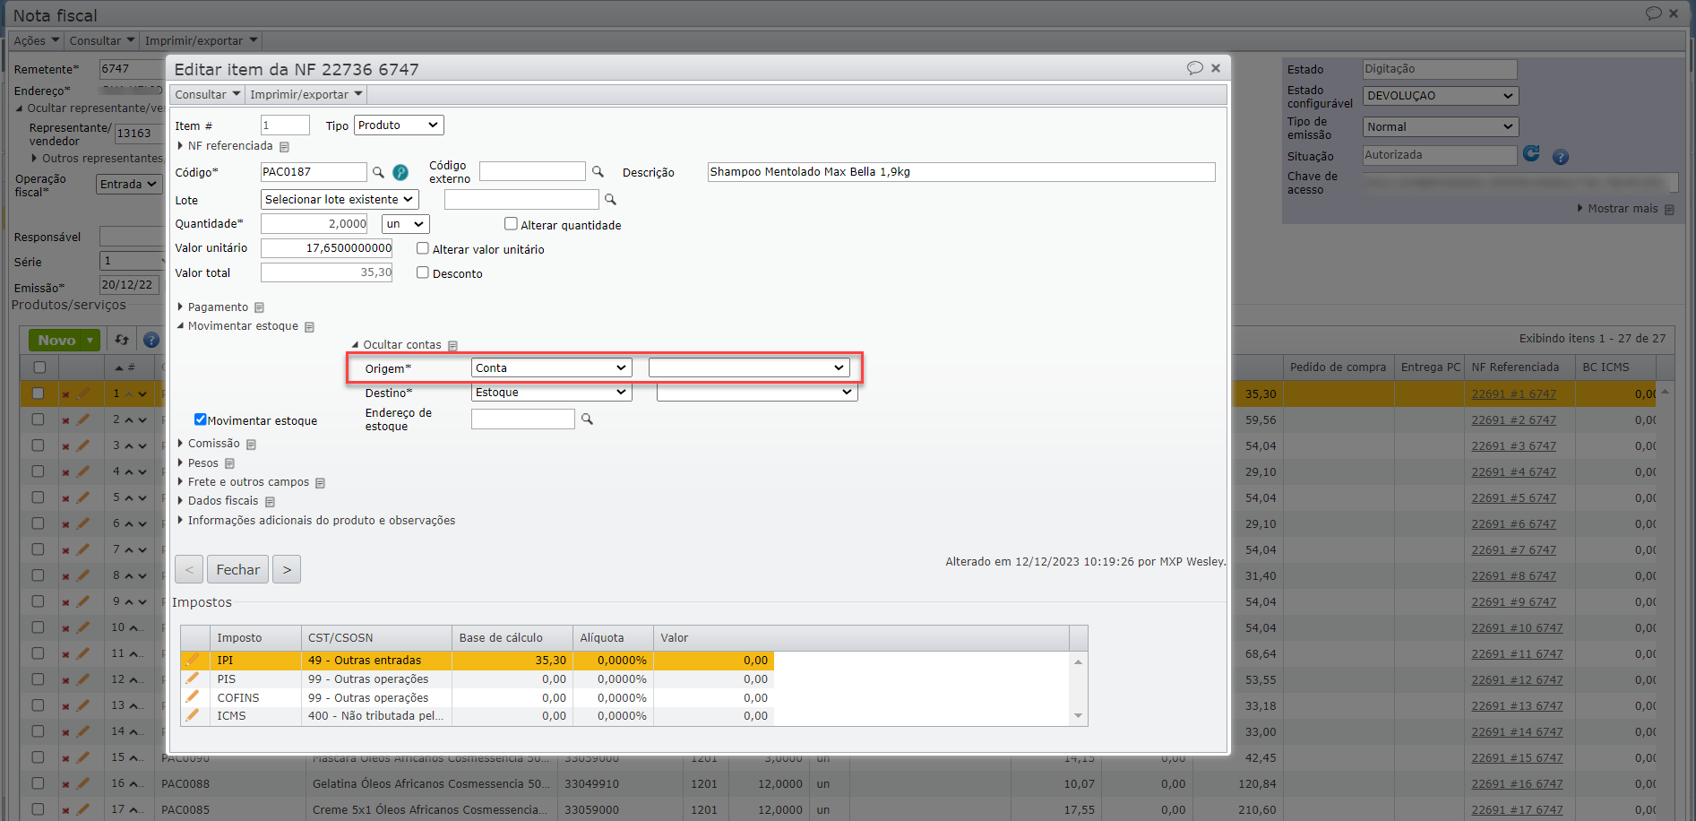Uncheck Movimentar estoque checkbox
Image resolution: width=1696 pixels, height=821 pixels.
coord(201,419)
